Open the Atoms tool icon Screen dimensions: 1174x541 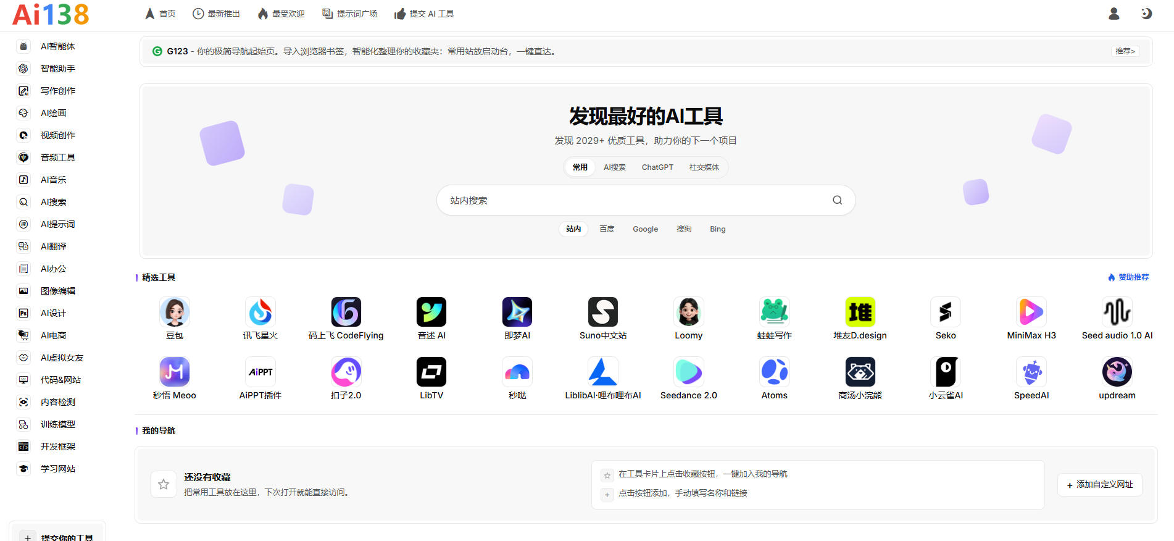(x=775, y=372)
